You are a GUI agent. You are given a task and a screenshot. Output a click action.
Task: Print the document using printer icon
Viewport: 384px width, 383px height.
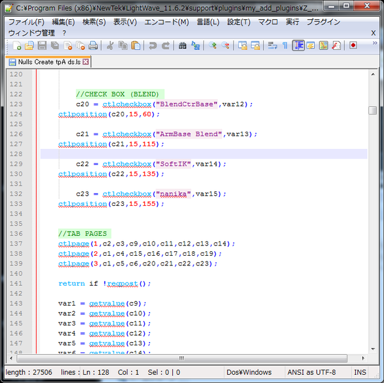[x=93, y=45]
